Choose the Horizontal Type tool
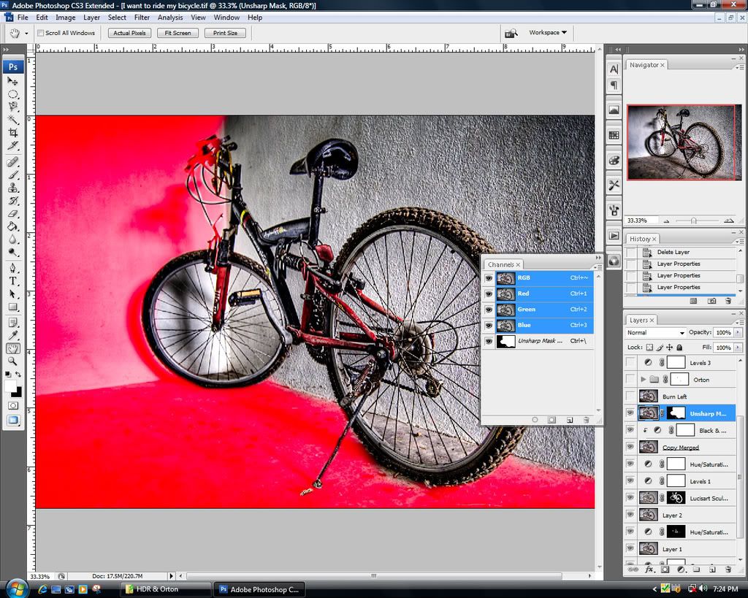Viewport: 748px width, 598px height. pos(13,280)
